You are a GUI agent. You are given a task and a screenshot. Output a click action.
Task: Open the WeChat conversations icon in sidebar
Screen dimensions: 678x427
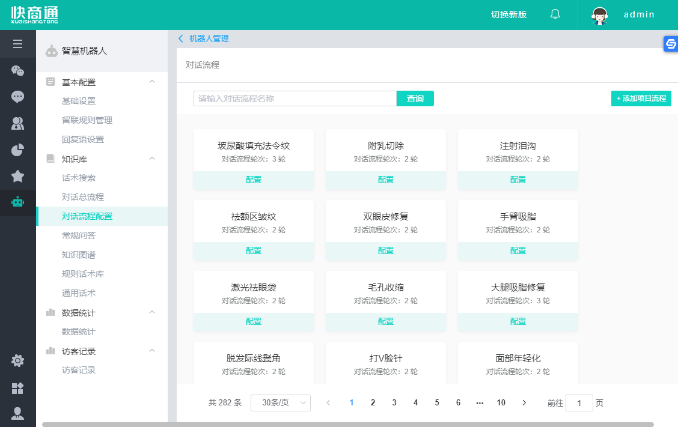(18, 71)
